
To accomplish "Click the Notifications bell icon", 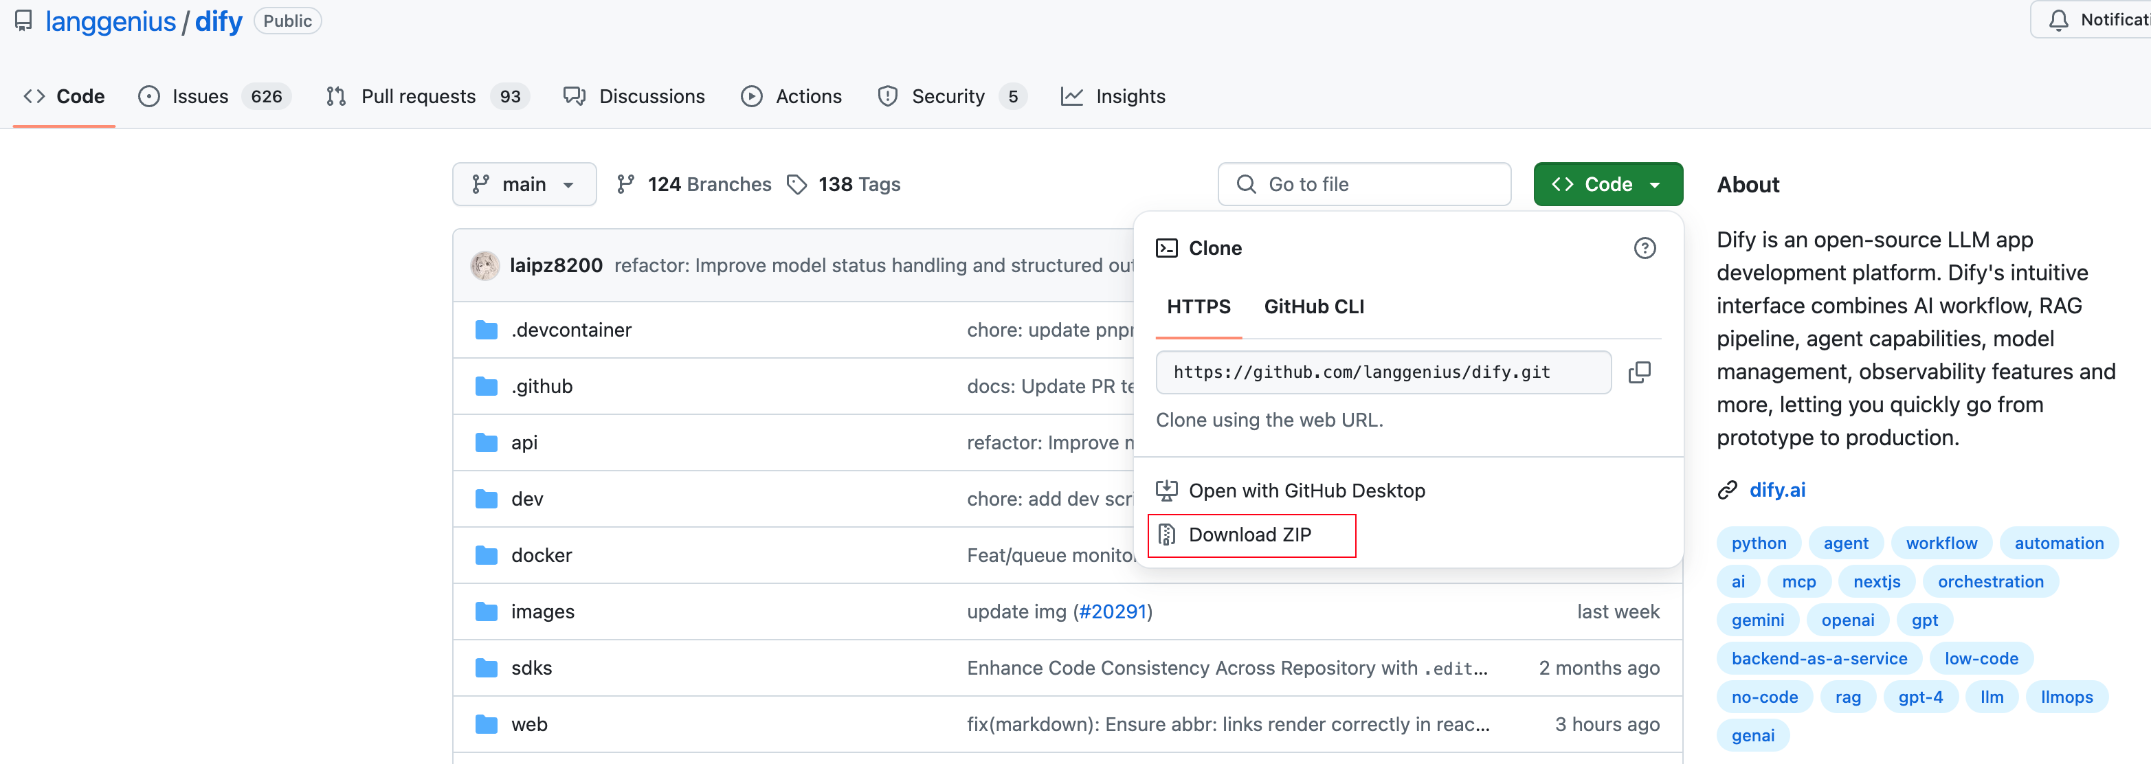I will tap(2058, 20).
